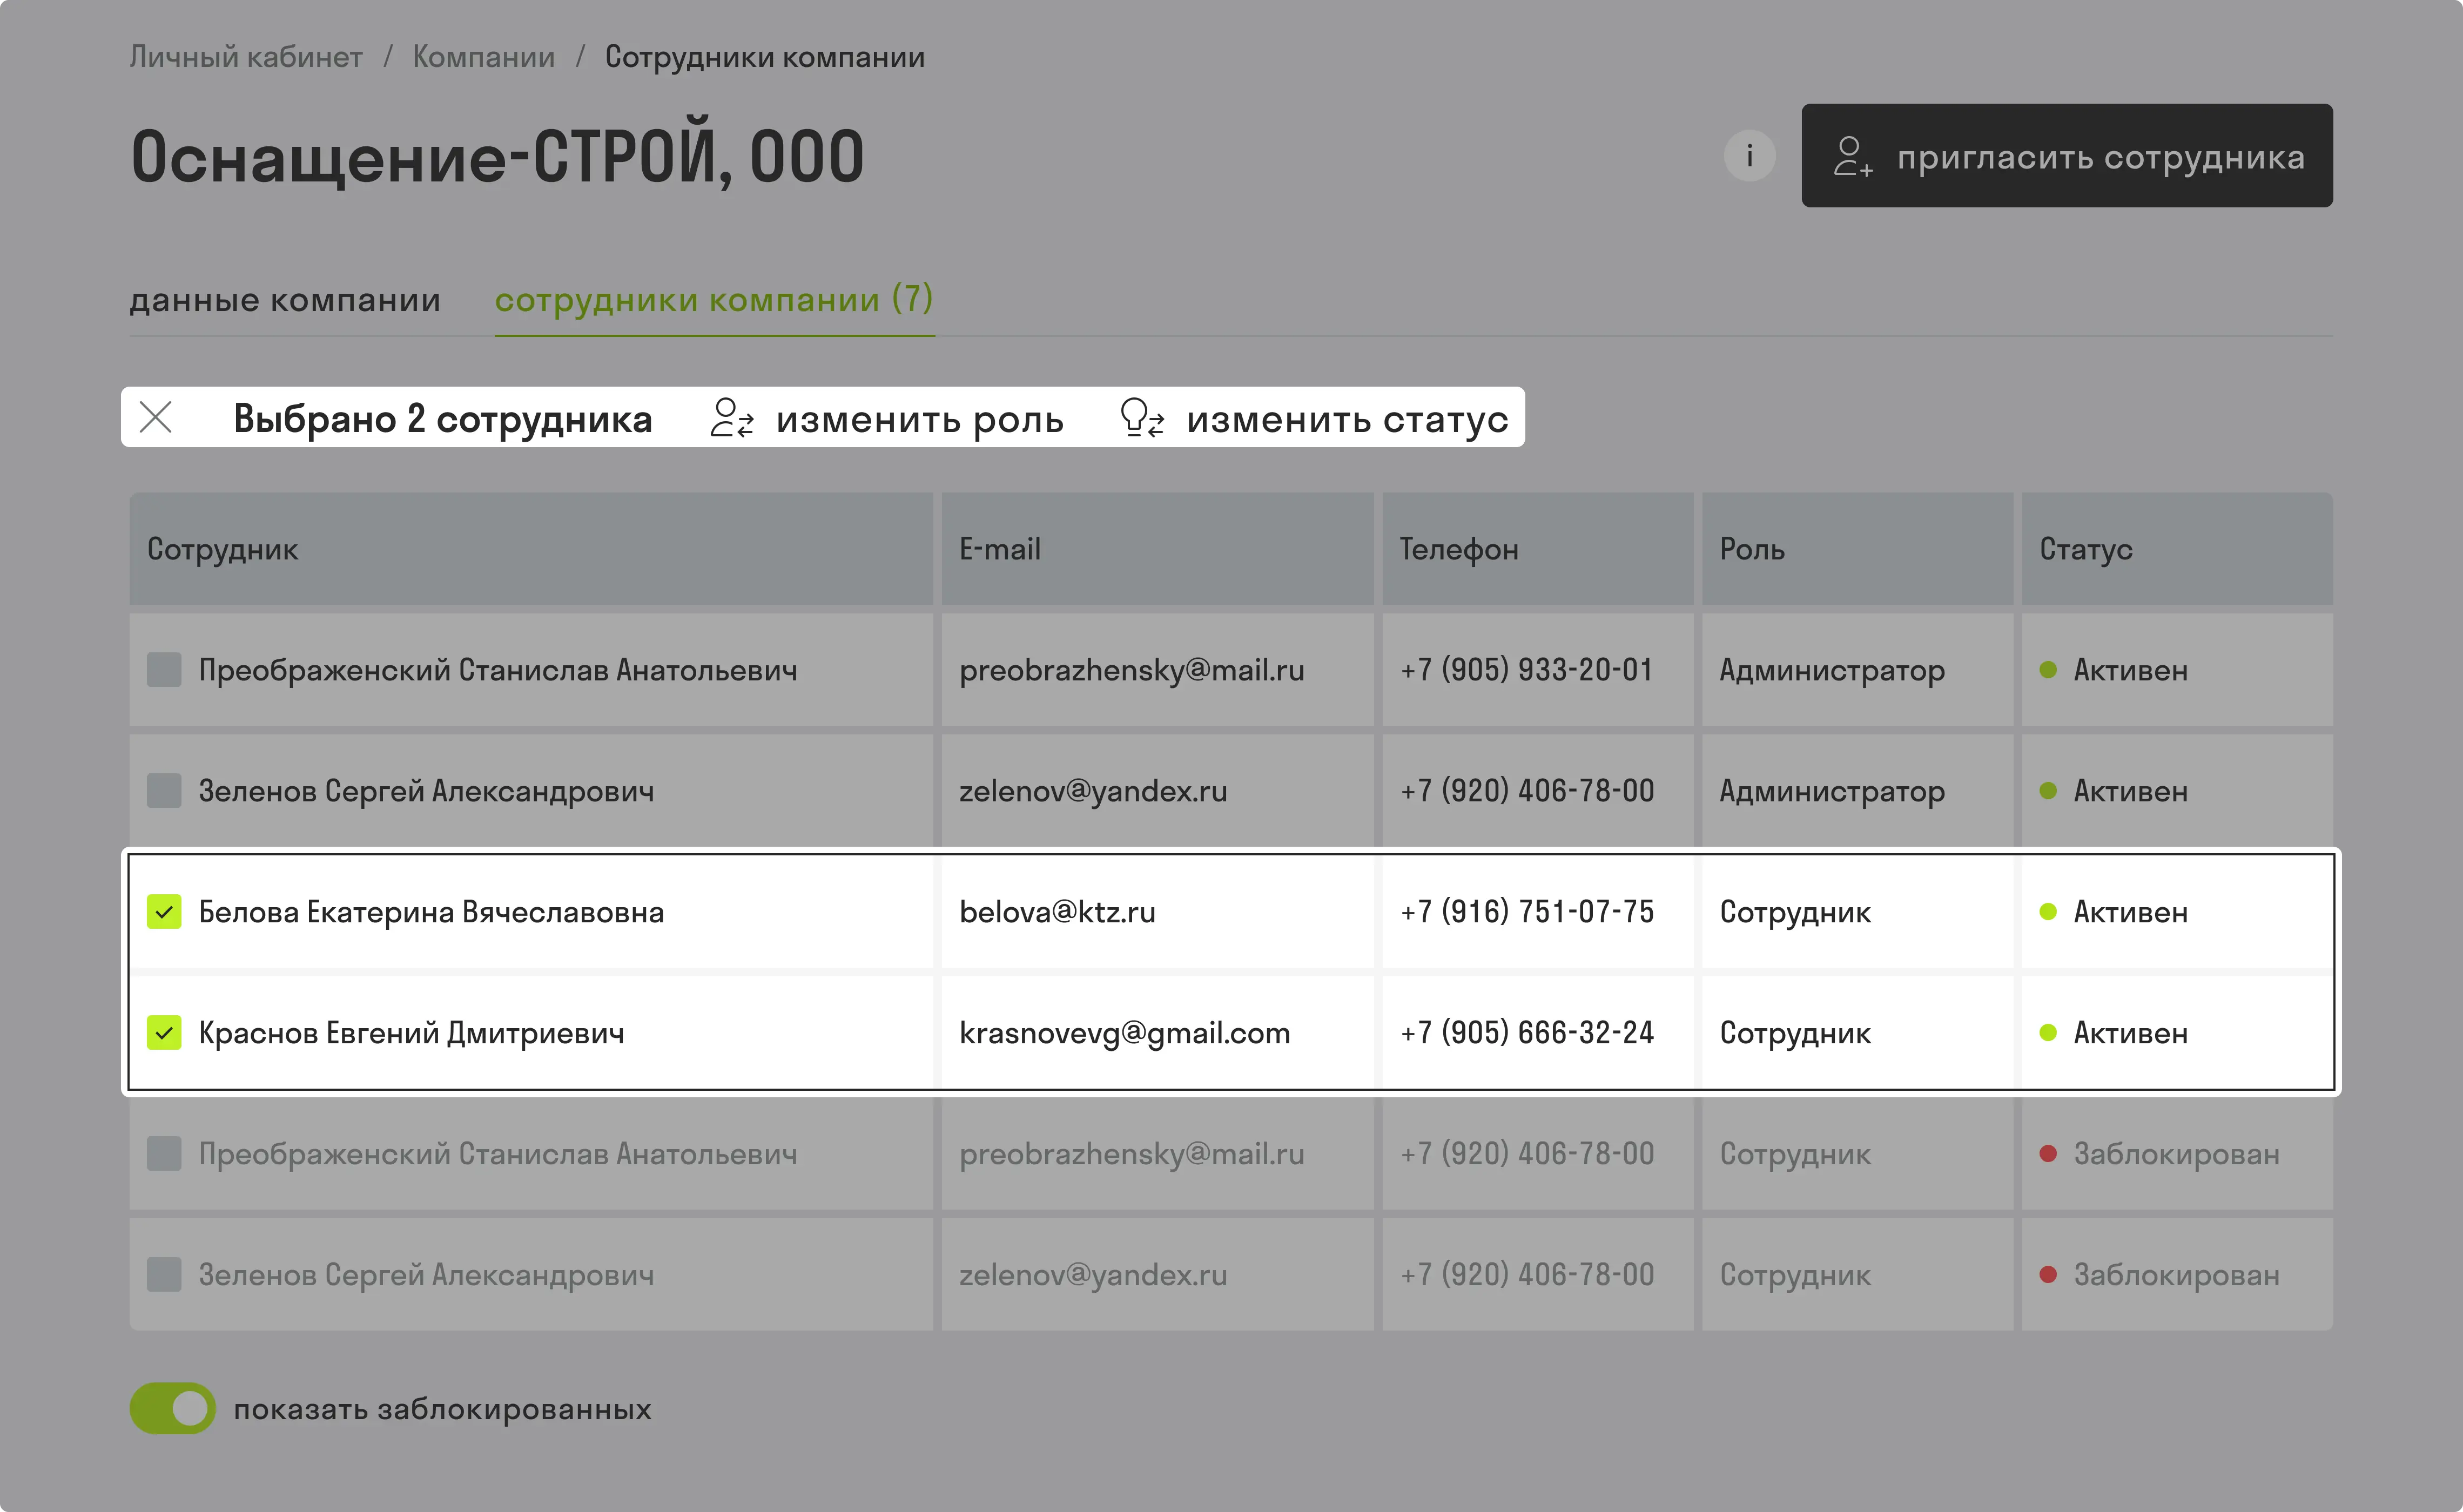This screenshot has height=1512, width=2463.
Task: Click the change role person icon
Action: 732,418
